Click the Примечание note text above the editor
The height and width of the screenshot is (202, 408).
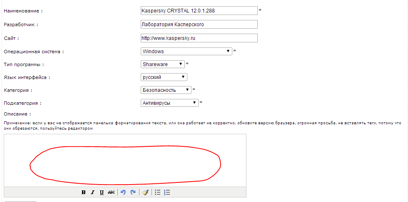point(203,126)
